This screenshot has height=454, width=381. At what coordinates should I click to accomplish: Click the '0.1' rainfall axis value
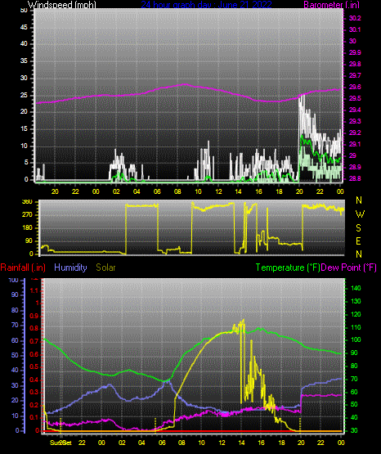tap(34, 417)
